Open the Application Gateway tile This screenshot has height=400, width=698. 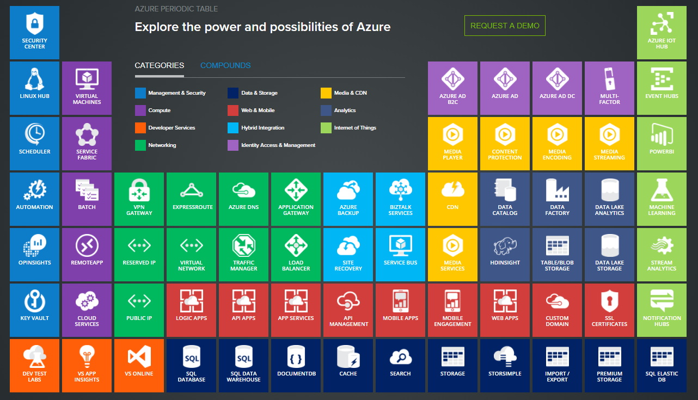[x=296, y=199]
